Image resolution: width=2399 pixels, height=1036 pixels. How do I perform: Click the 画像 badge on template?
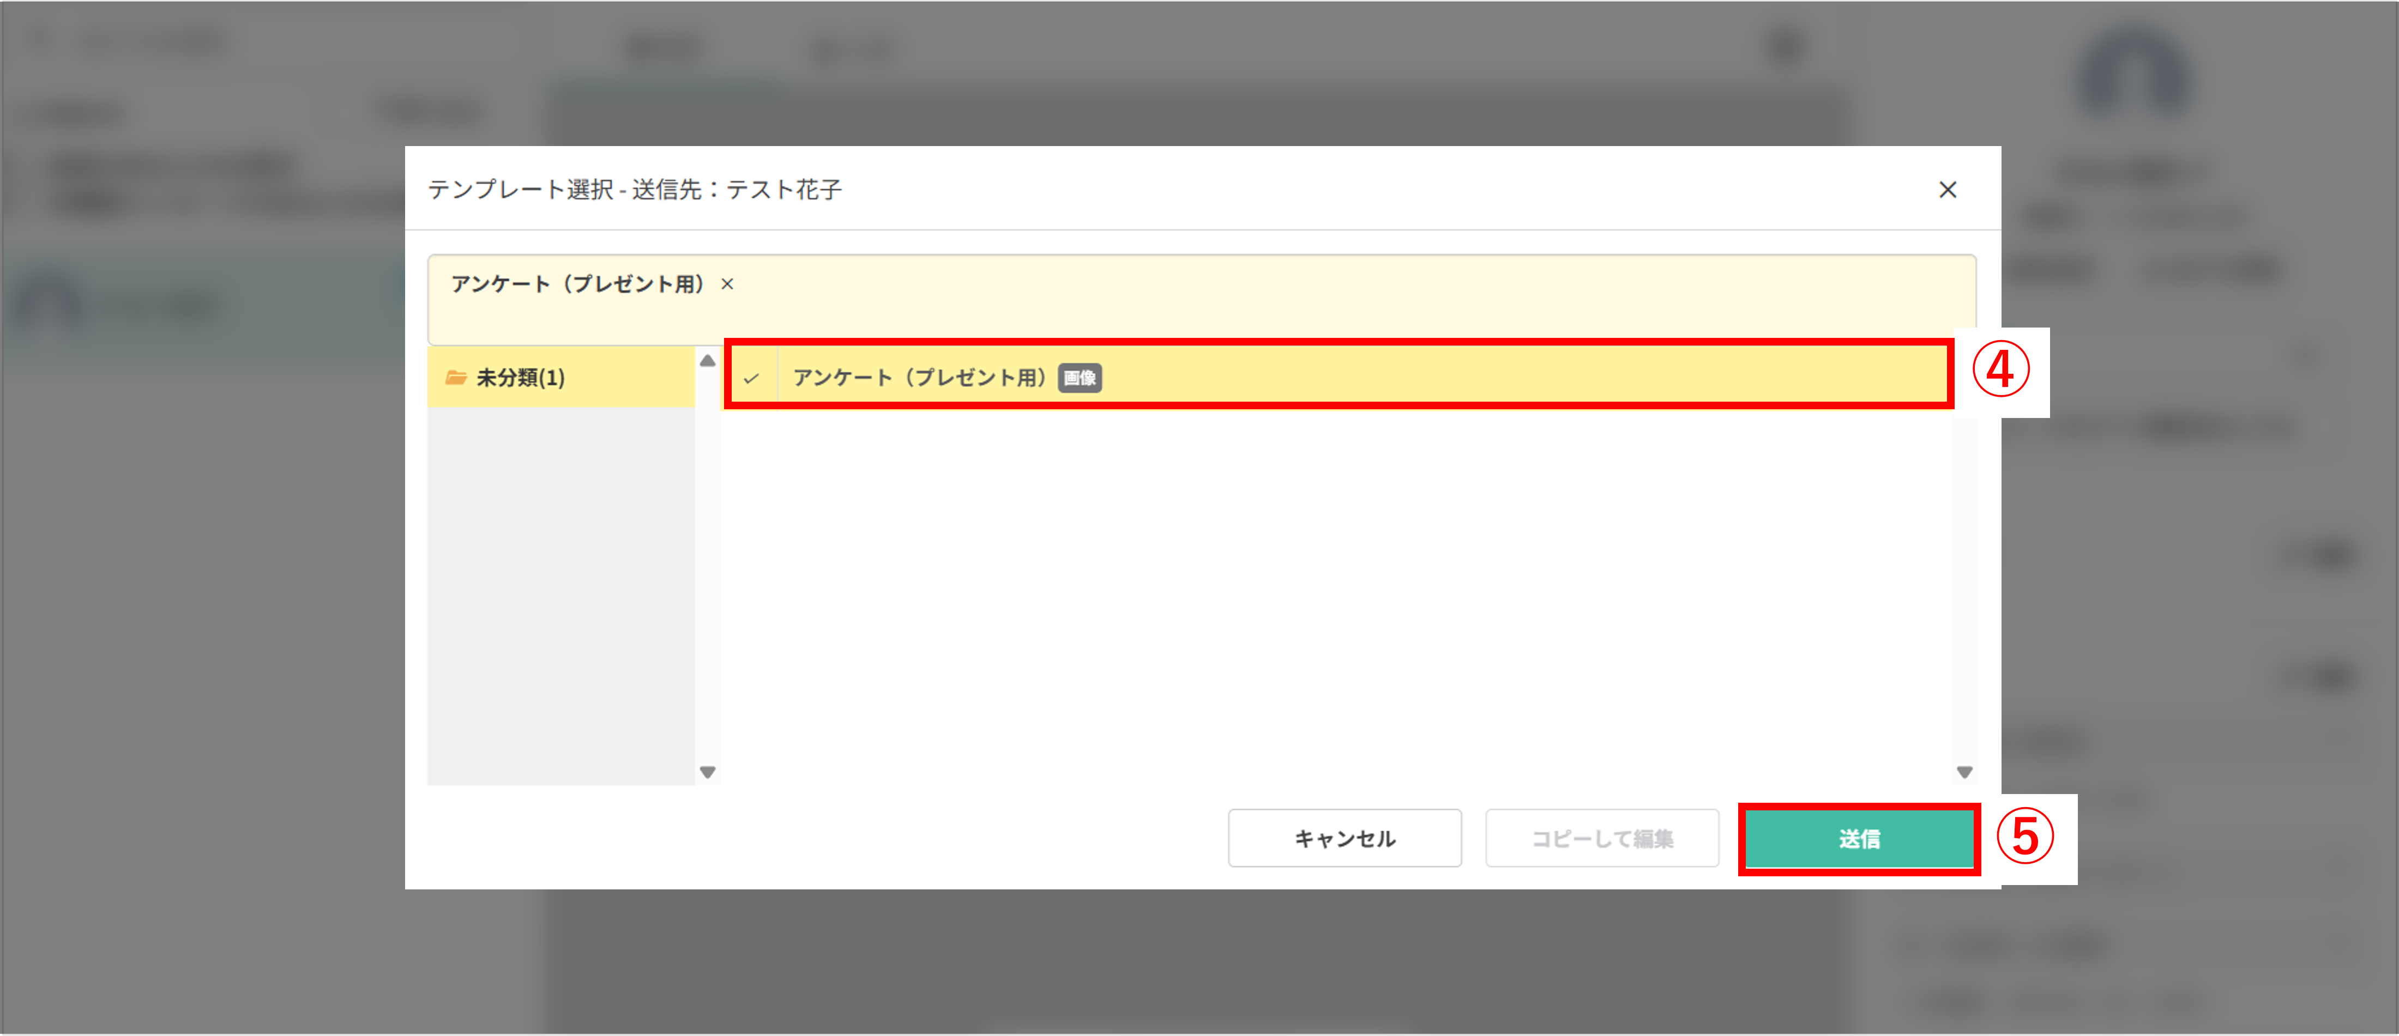click(1080, 378)
